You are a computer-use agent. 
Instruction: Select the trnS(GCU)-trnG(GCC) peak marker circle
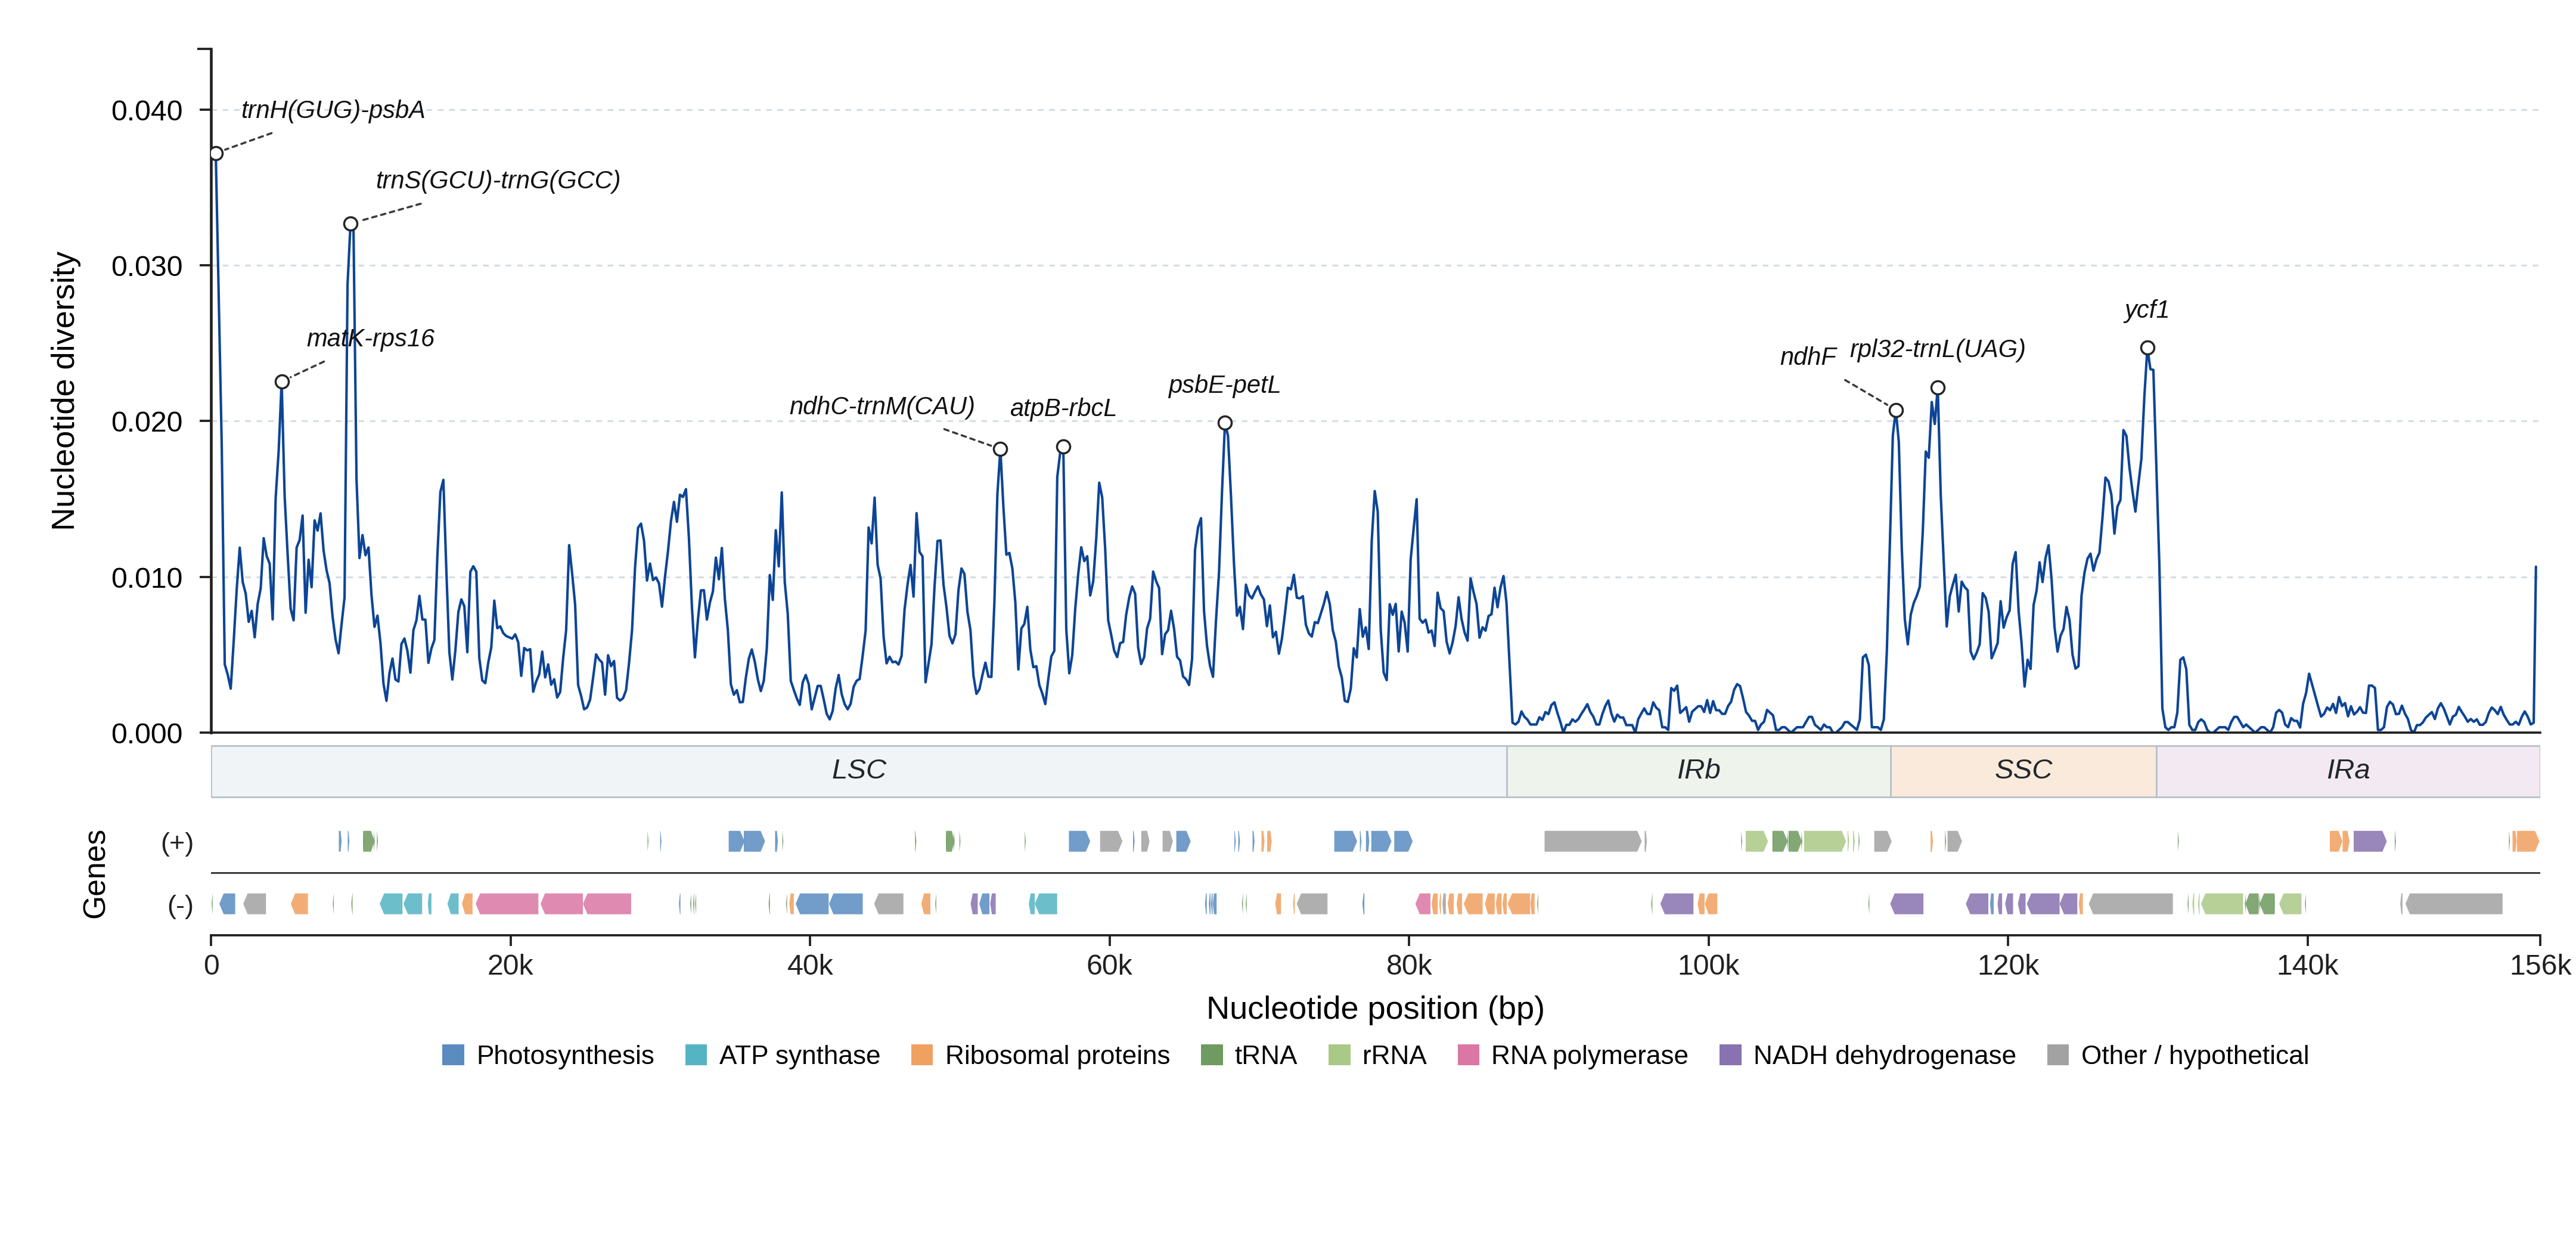click(x=351, y=224)
